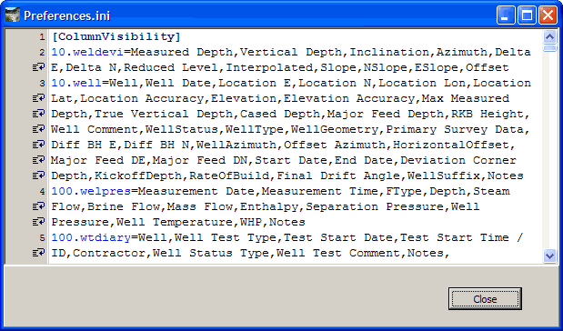This screenshot has height=331, width=563.
Task: Click wrap marker beside 'Major Feed DE' line
Action: (x=38, y=160)
